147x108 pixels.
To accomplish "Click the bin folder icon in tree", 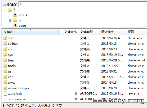I will 15,20.
